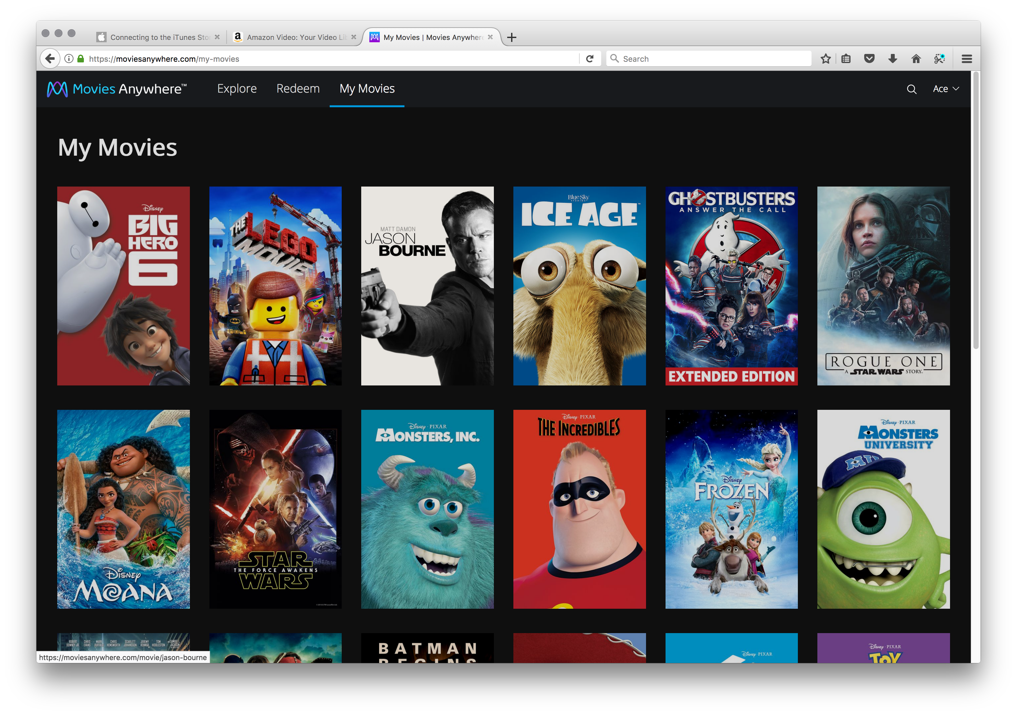Open the Jason Bourne poster
Image resolution: width=1017 pixels, height=715 pixels.
coord(428,286)
